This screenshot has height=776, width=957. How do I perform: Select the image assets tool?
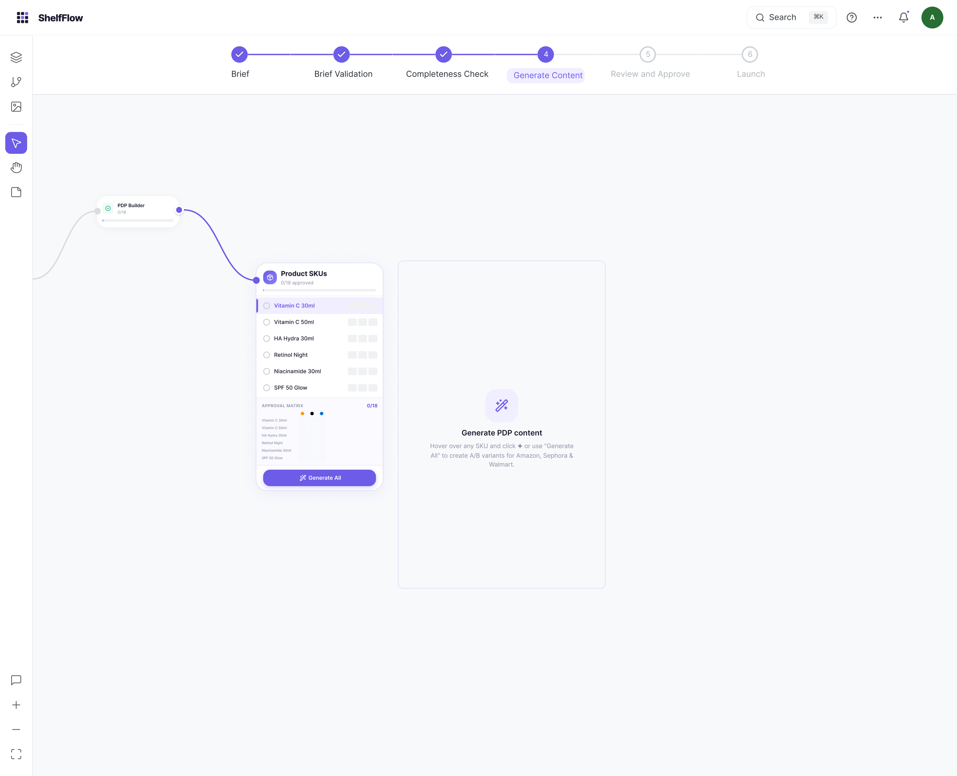click(x=16, y=106)
